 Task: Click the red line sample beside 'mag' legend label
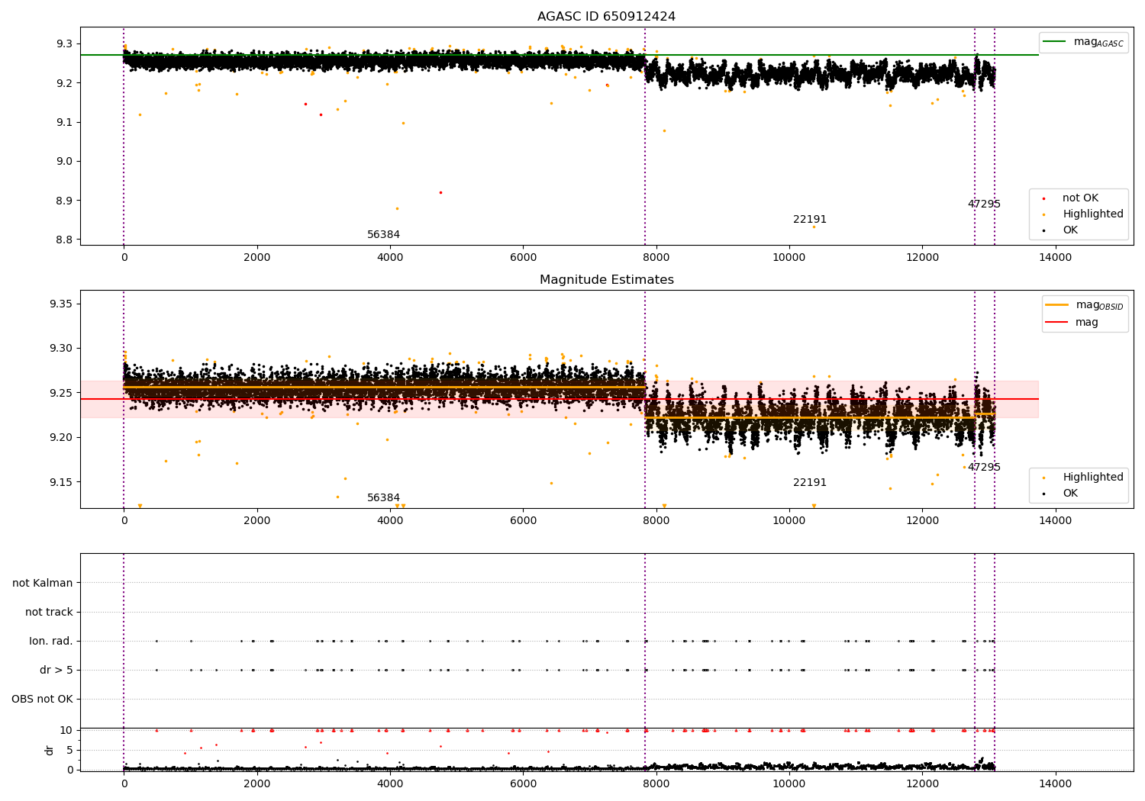click(x=1056, y=323)
